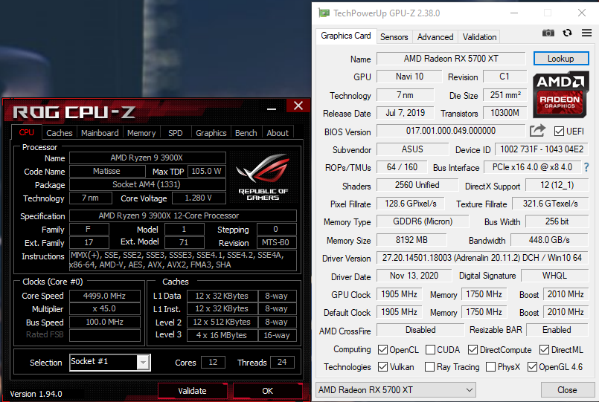Toggle the CUDA checkbox
The image size is (599, 402).
(430, 350)
